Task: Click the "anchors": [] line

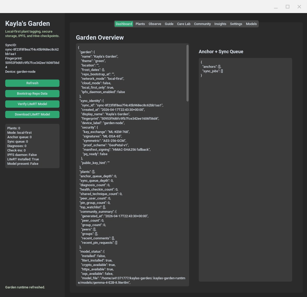Action: pos(212,66)
